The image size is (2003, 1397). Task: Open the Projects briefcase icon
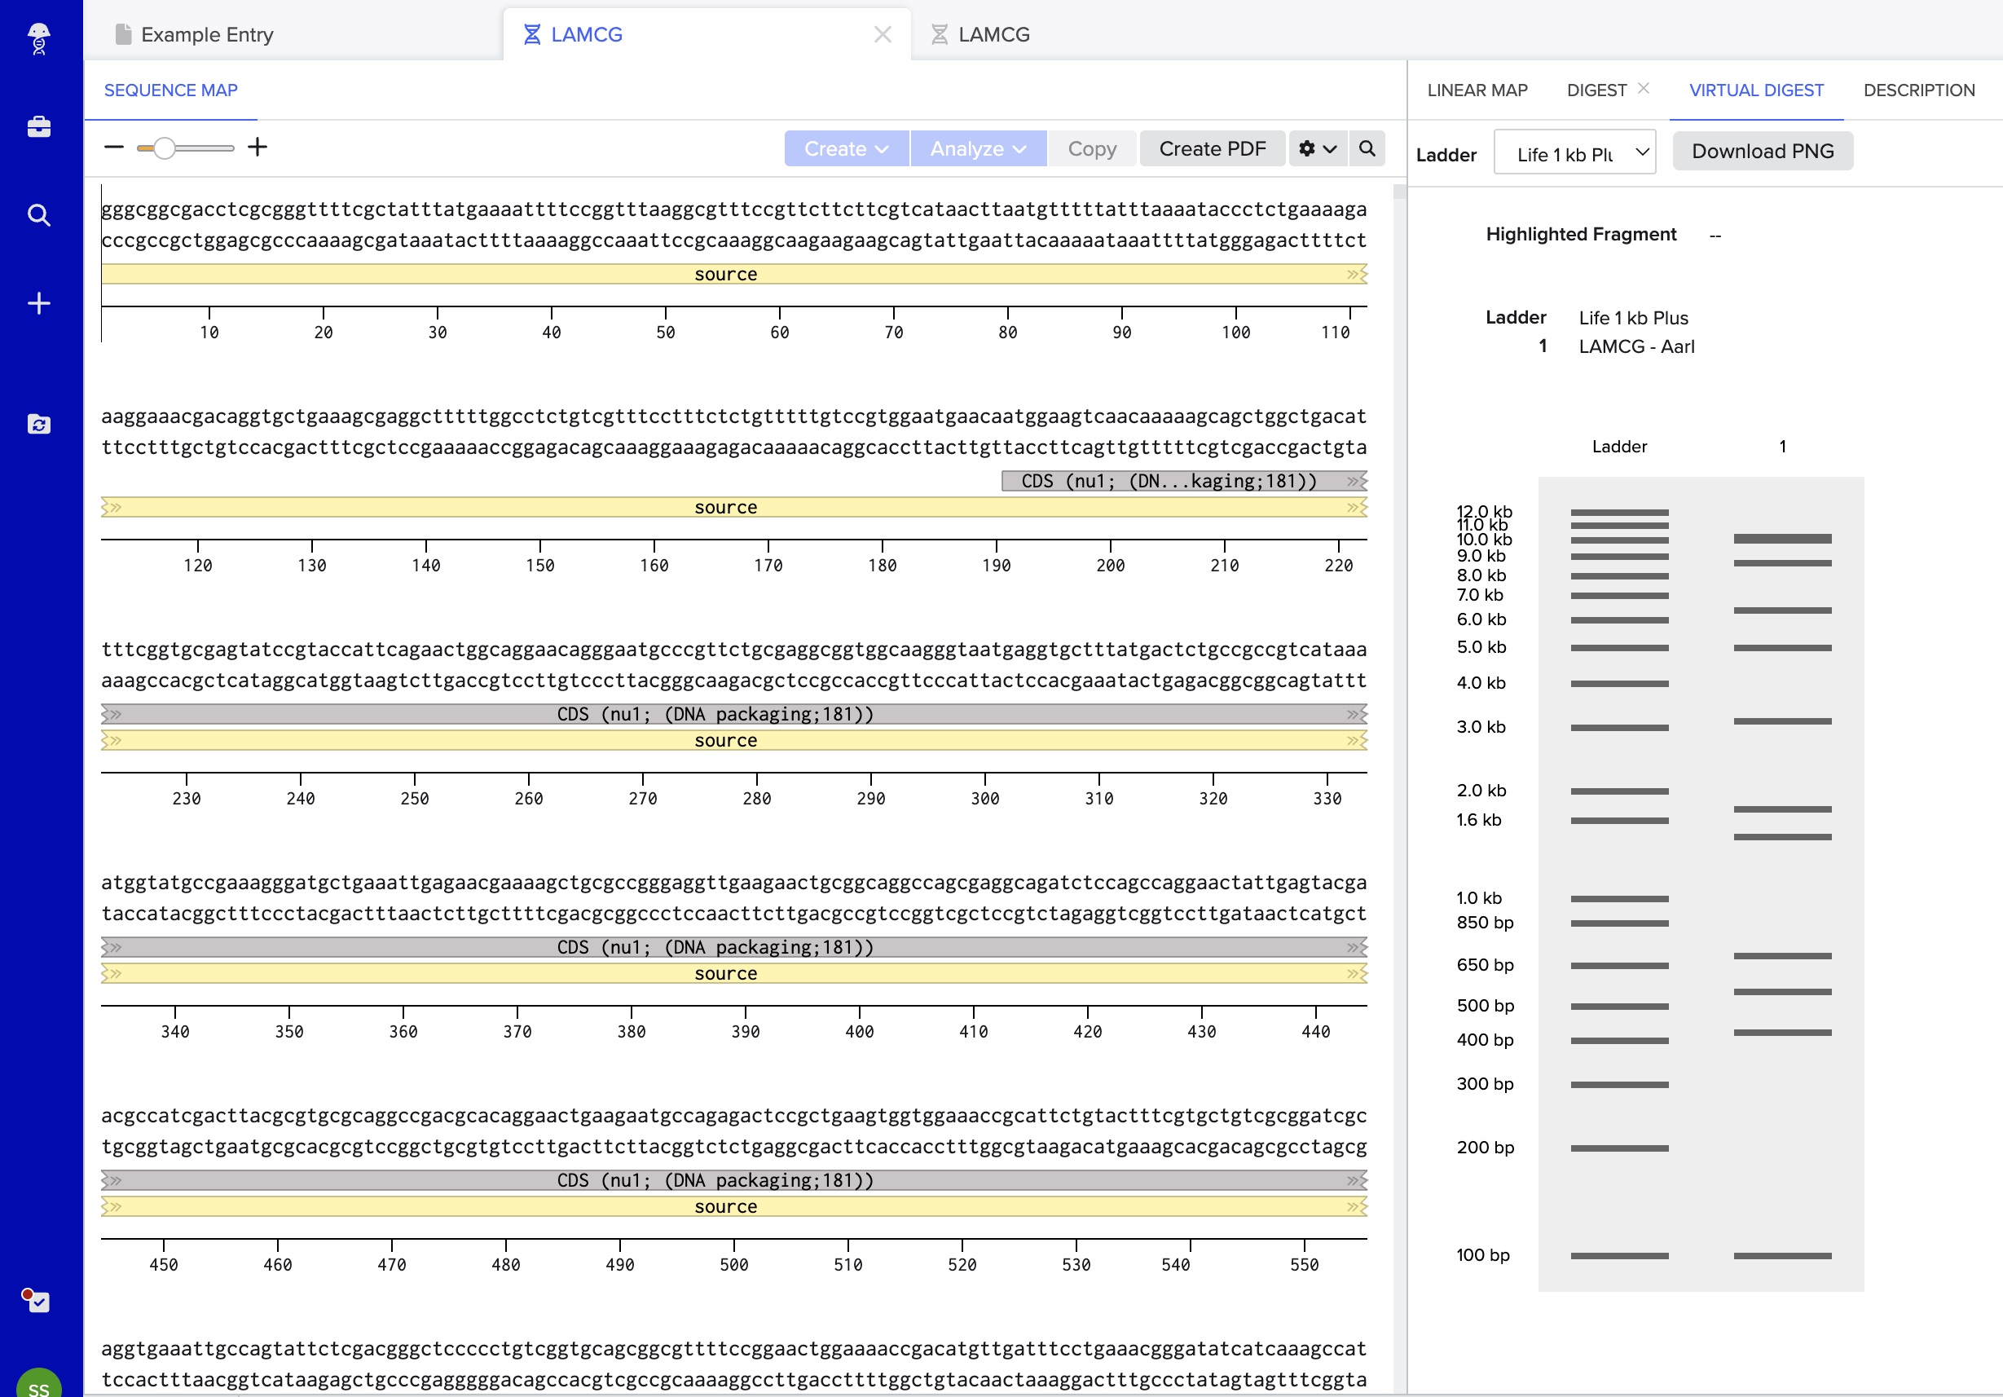point(38,126)
